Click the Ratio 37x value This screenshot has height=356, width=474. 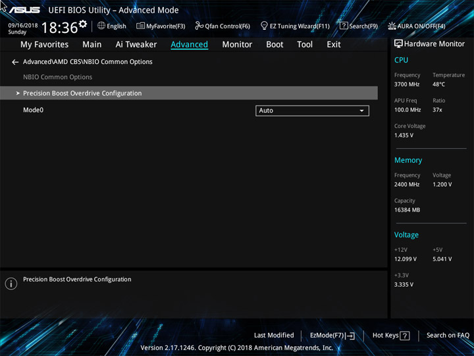pyautogui.click(x=437, y=110)
